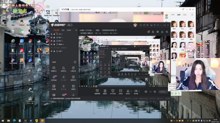The height and width of the screenshot is (123, 220).
Task: Click the record camera icon in bottom bar
Action: (146, 92)
